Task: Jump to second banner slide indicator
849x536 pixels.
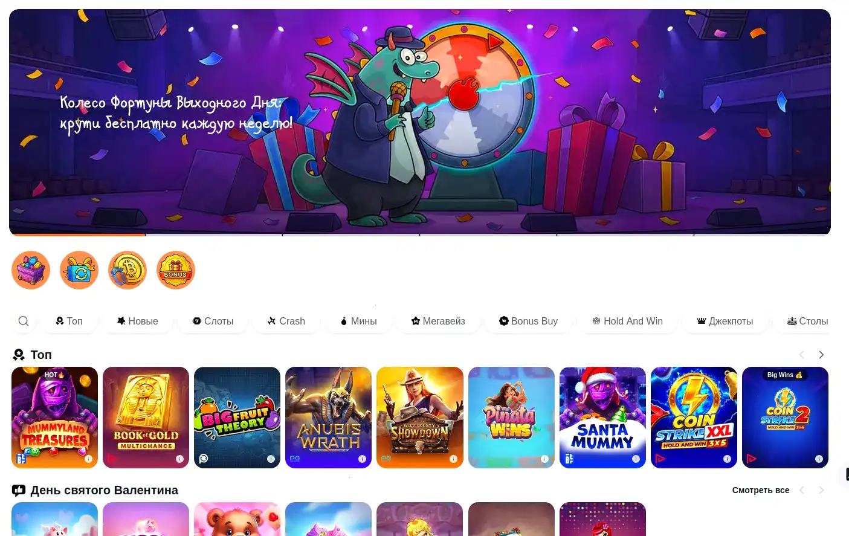Action: 214,234
